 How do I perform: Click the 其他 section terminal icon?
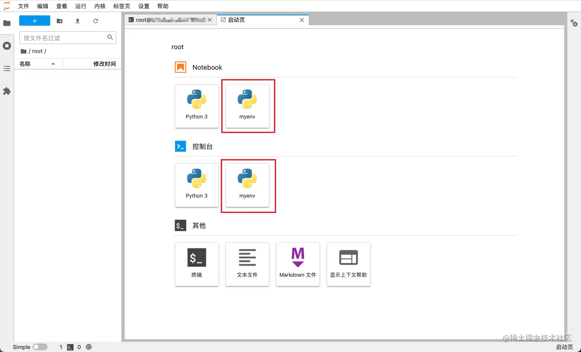click(181, 225)
